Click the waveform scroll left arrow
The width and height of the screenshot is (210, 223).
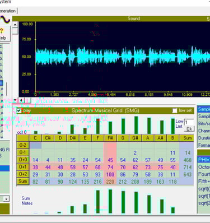click(x=21, y=100)
